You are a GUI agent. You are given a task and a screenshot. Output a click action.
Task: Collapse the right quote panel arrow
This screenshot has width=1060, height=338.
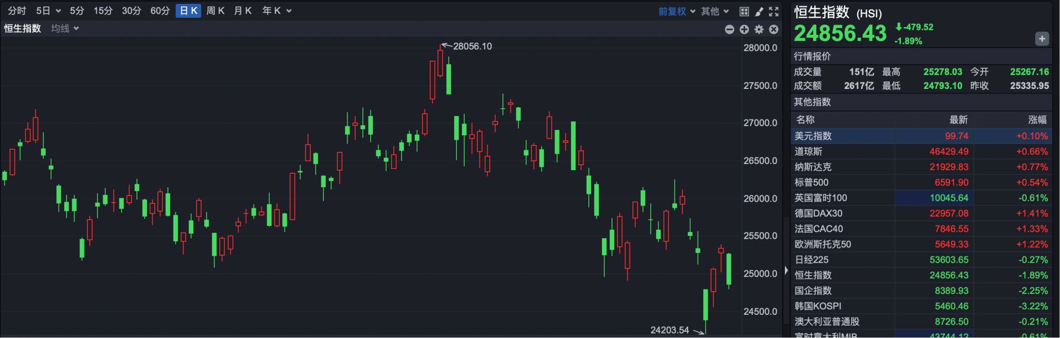coord(786,271)
